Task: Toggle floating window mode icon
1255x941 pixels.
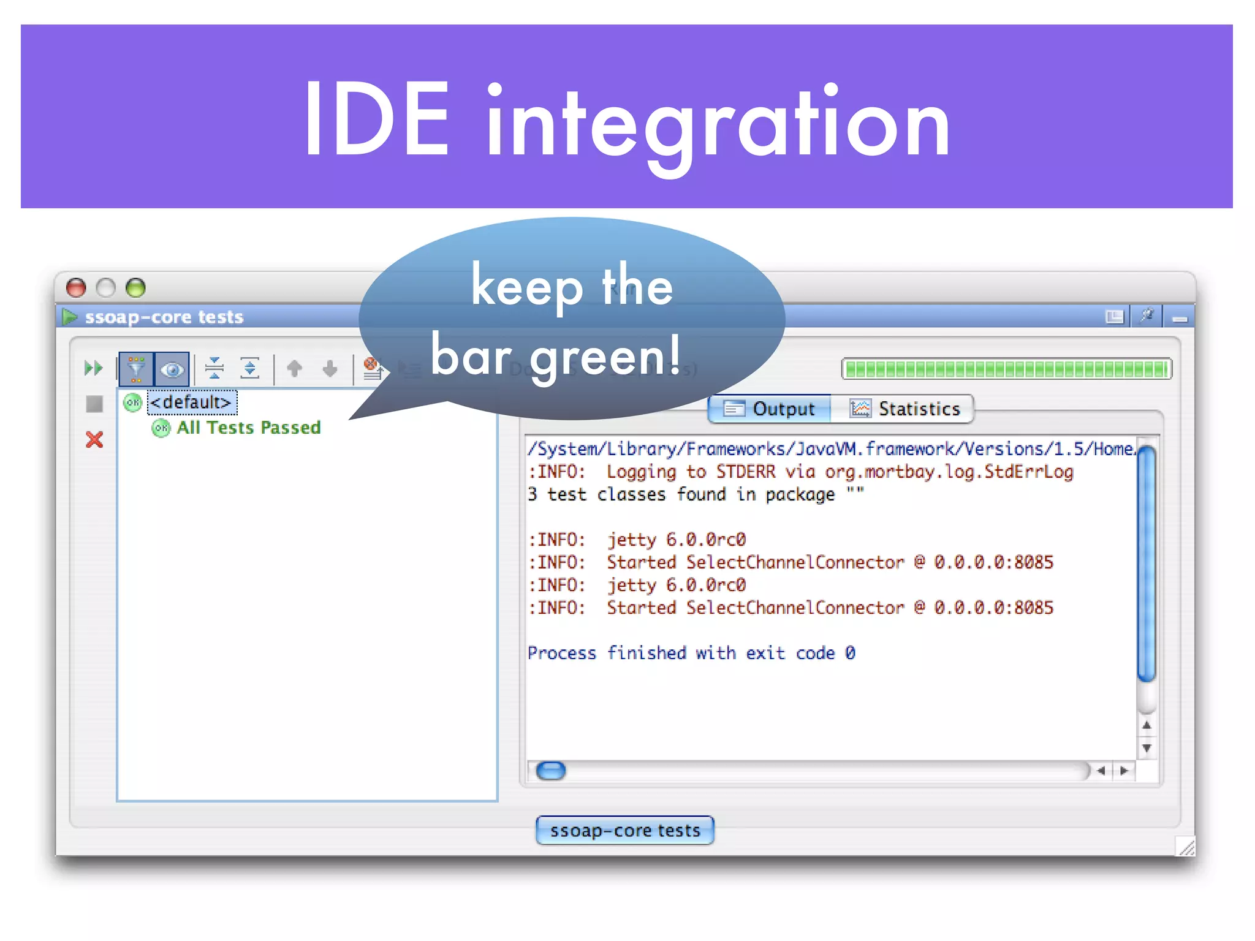Action: (1115, 317)
